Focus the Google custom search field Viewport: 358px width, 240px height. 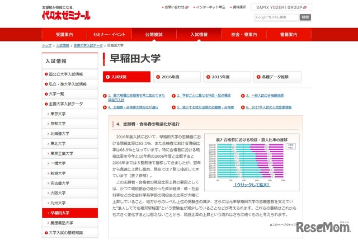pyautogui.click(x=276, y=17)
